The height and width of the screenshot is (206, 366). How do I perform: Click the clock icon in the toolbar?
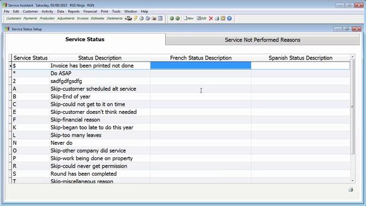141,18
